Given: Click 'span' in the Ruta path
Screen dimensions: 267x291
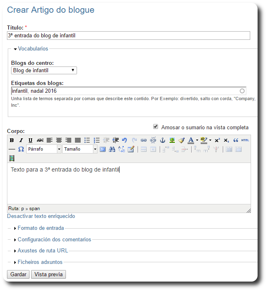Looking at the screenshot, I should pos(34,209).
